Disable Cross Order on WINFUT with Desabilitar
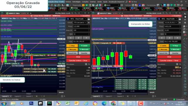The width and height of the screenshot is (188, 106). 85,16
